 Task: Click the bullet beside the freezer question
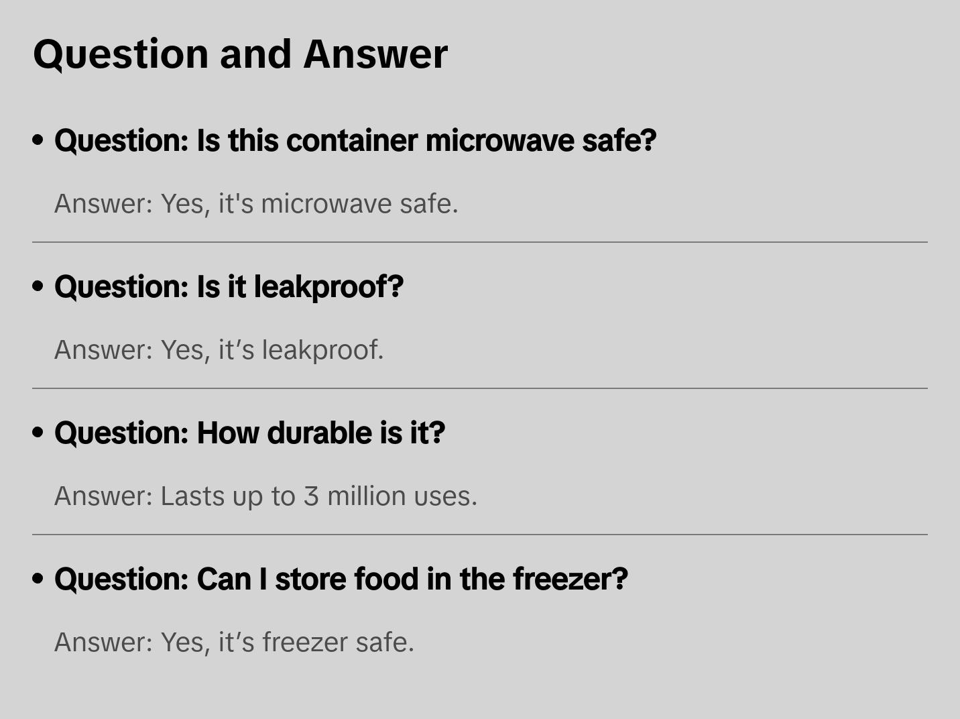38,579
